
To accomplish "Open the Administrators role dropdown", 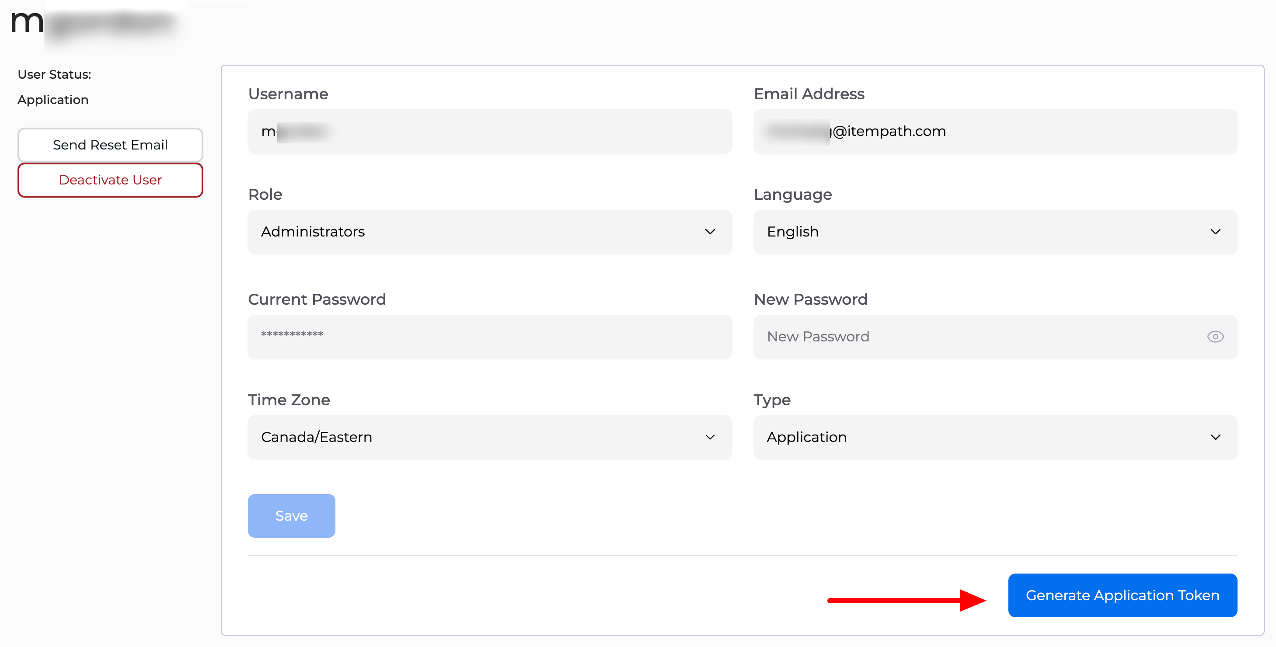I will (489, 232).
